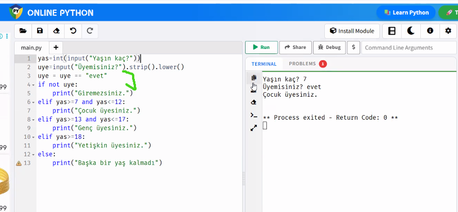Select the main.py file tab

[31, 48]
